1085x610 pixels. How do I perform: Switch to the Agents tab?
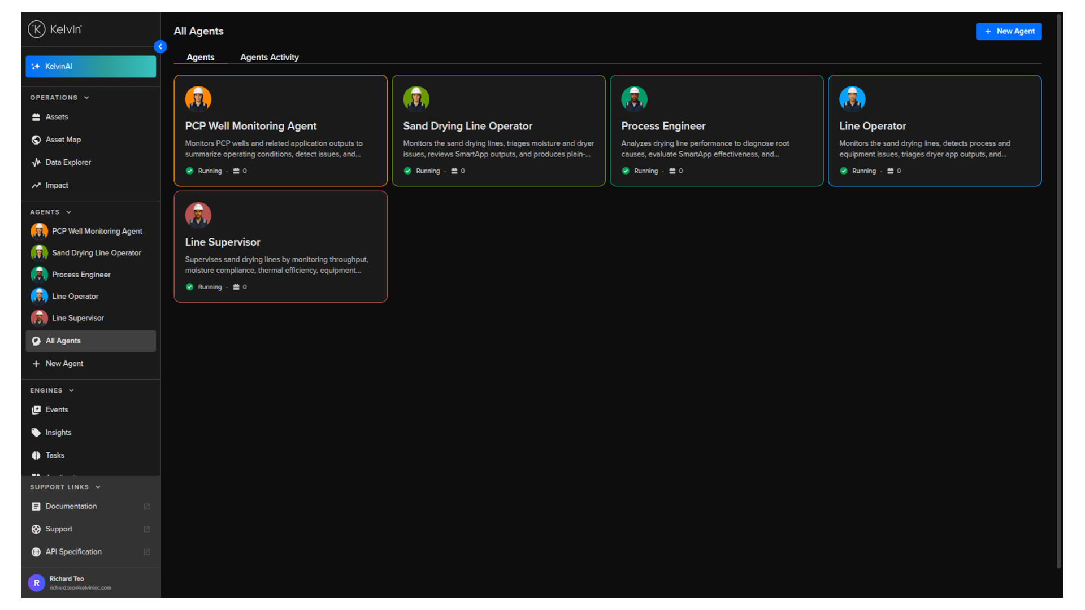click(201, 58)
